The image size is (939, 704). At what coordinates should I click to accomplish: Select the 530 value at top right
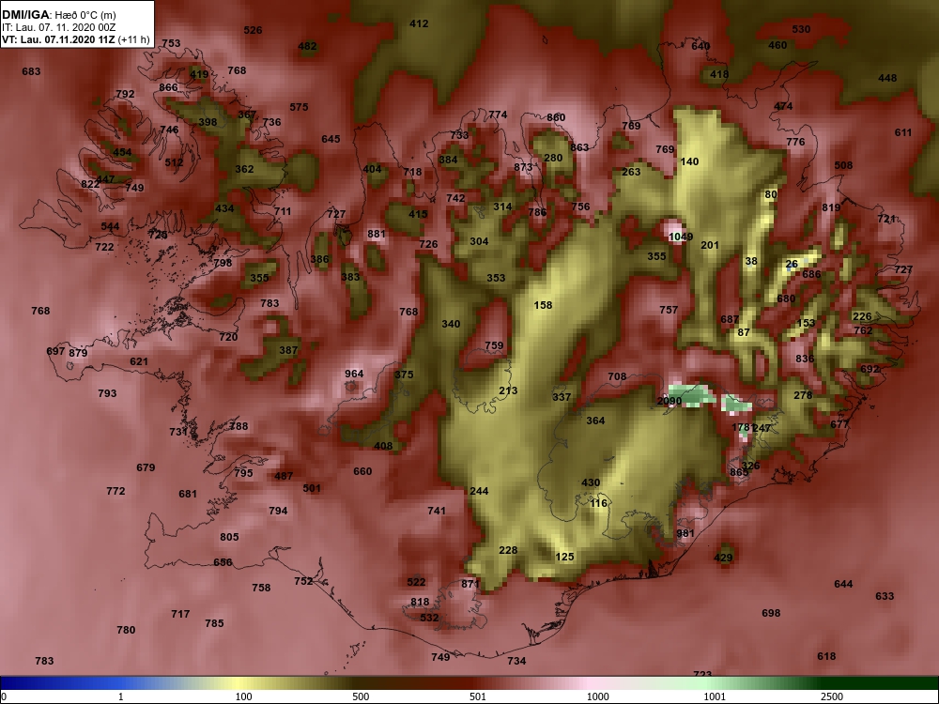pos(801,29)
